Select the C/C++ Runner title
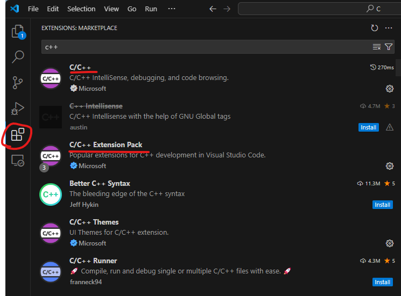The width and height of the screenshot is (401, 296). pos(93,261)
